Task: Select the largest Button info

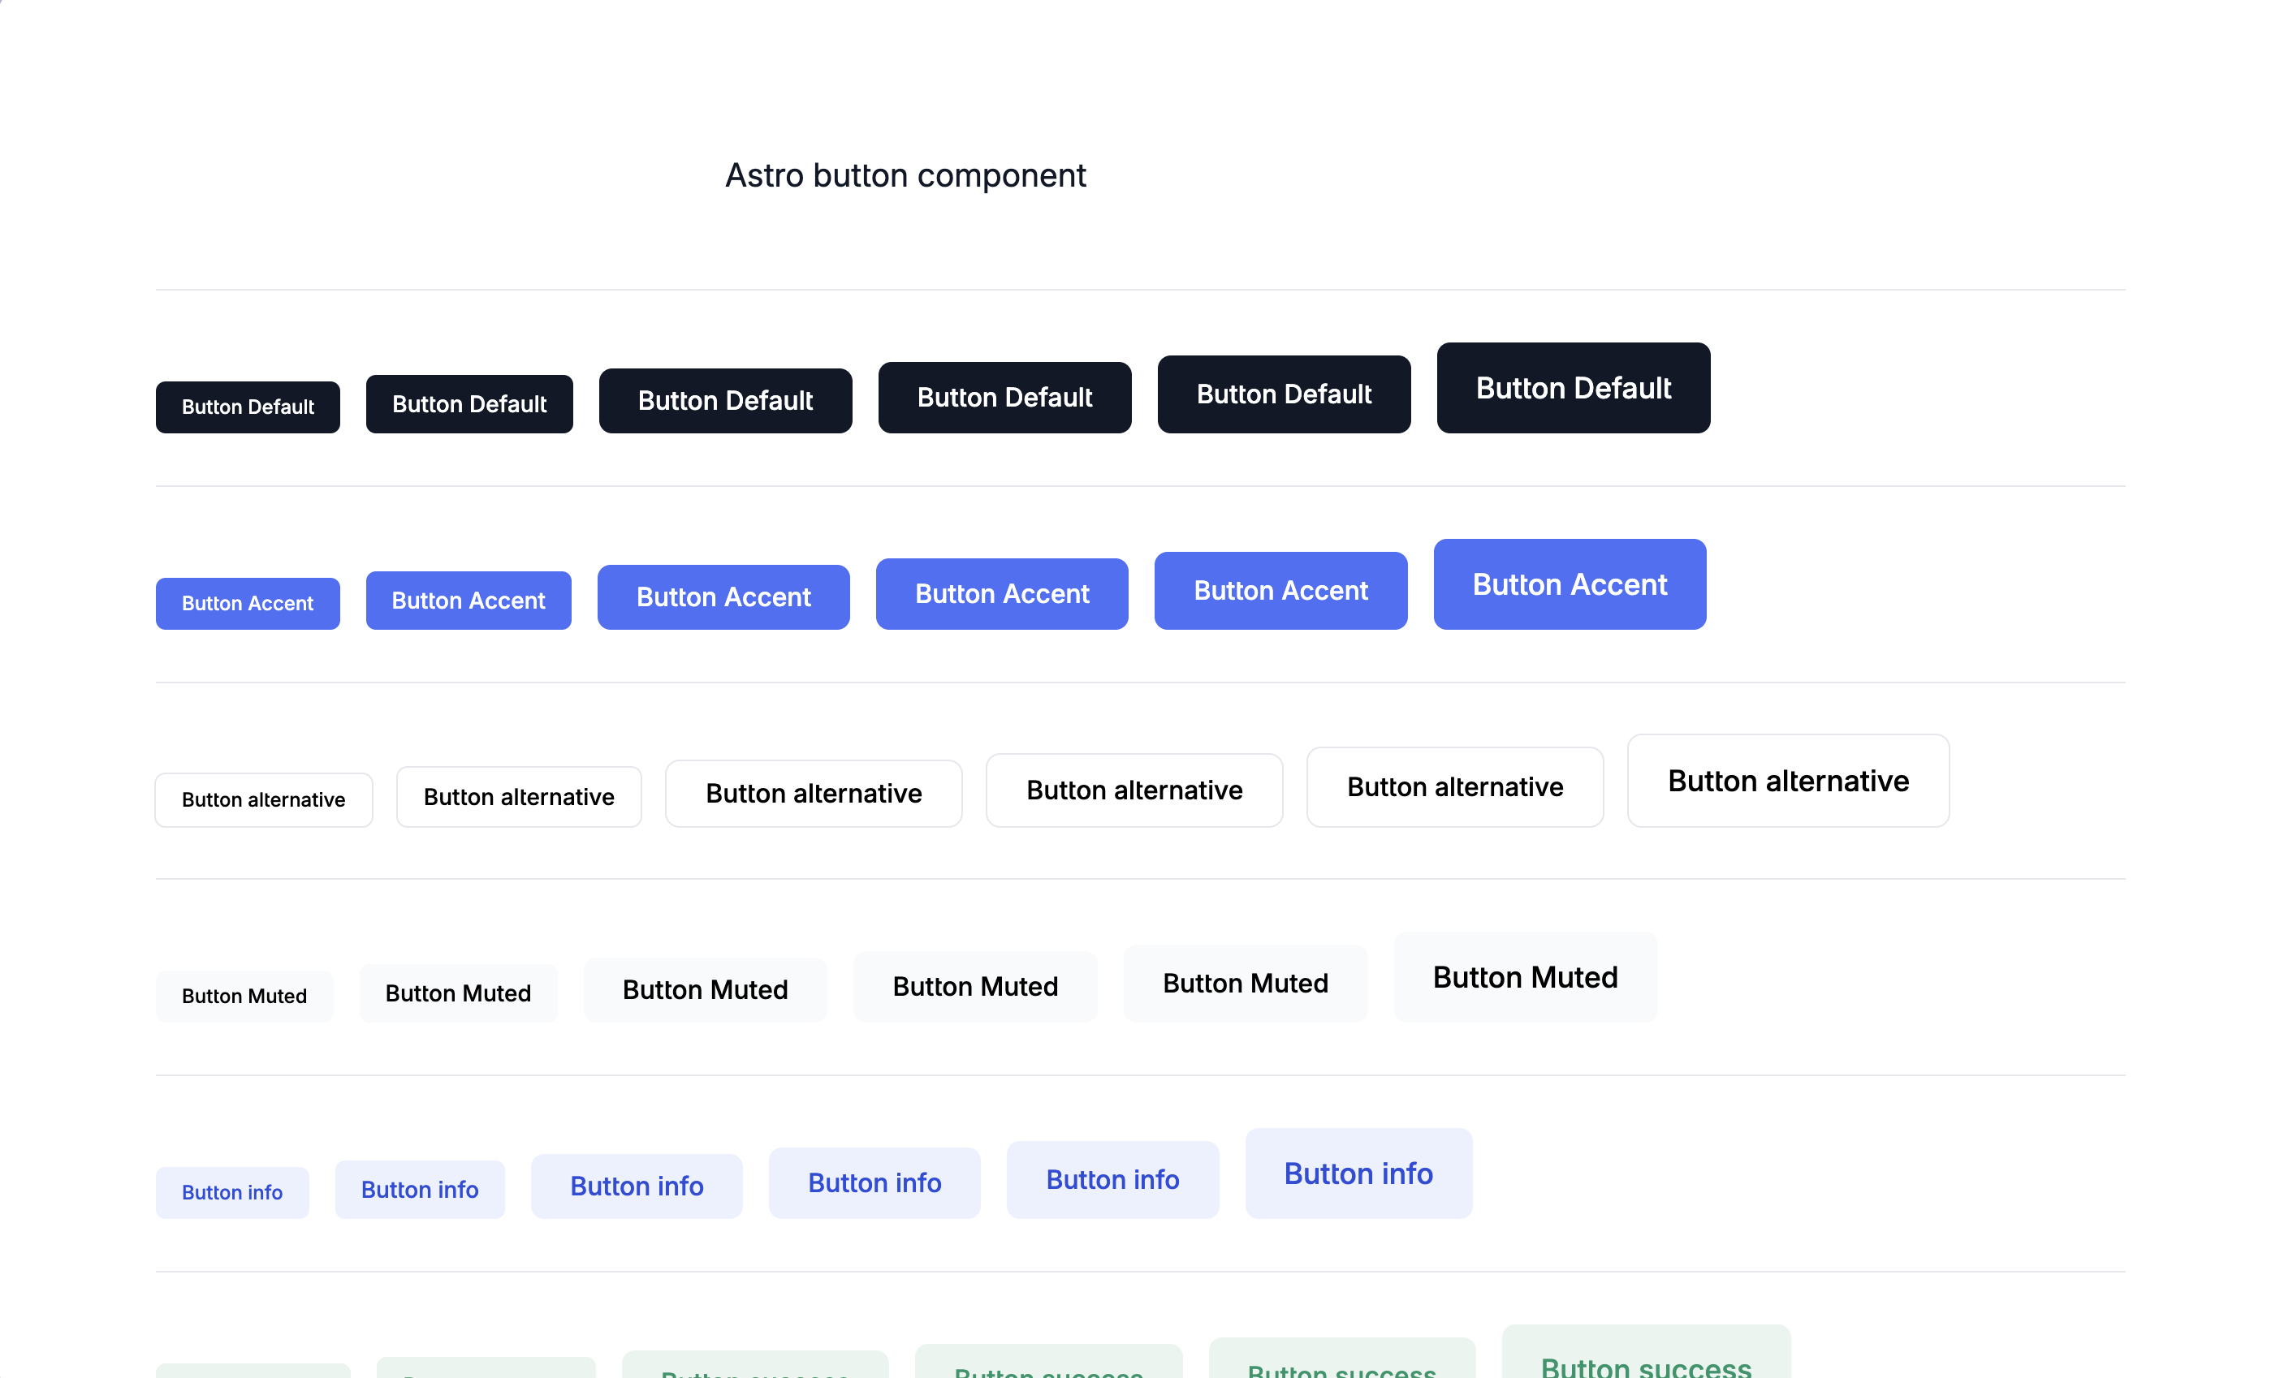Action: pos(1357,1173)
